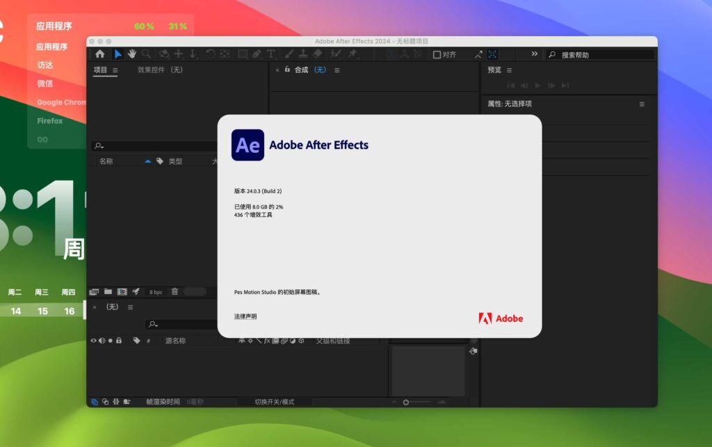Toggle the eye video visibility column icon

tap(94, 341)
